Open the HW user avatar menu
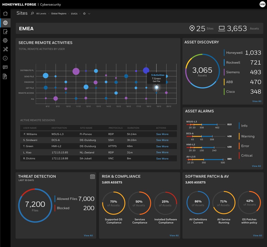This screenshot has height=247, width=267. tap(262, 4)
